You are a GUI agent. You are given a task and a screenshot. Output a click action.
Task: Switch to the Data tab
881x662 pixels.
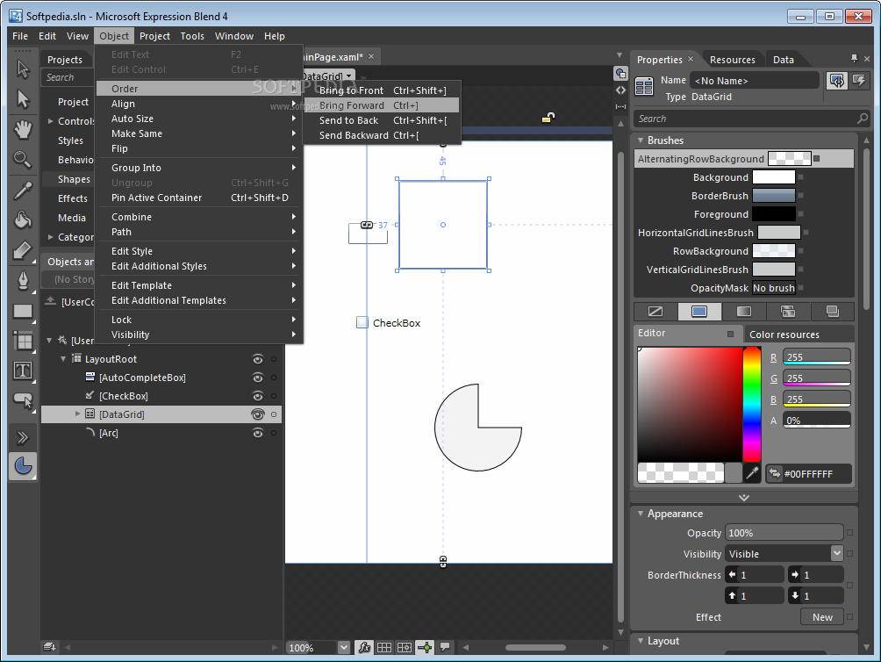784,60
